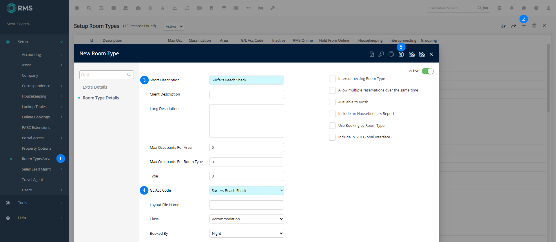Open the guests people icon in top toolbar
Viewport: 556px width, 242px height.
point(126,8)
